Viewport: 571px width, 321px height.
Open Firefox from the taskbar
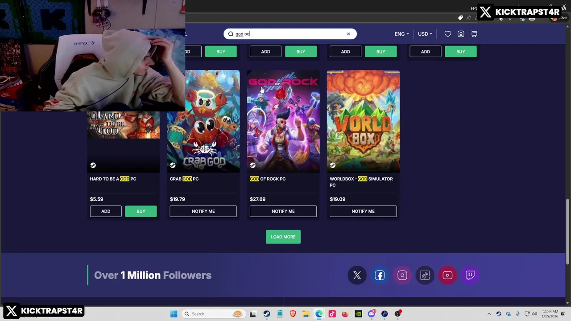click(345, 314)
